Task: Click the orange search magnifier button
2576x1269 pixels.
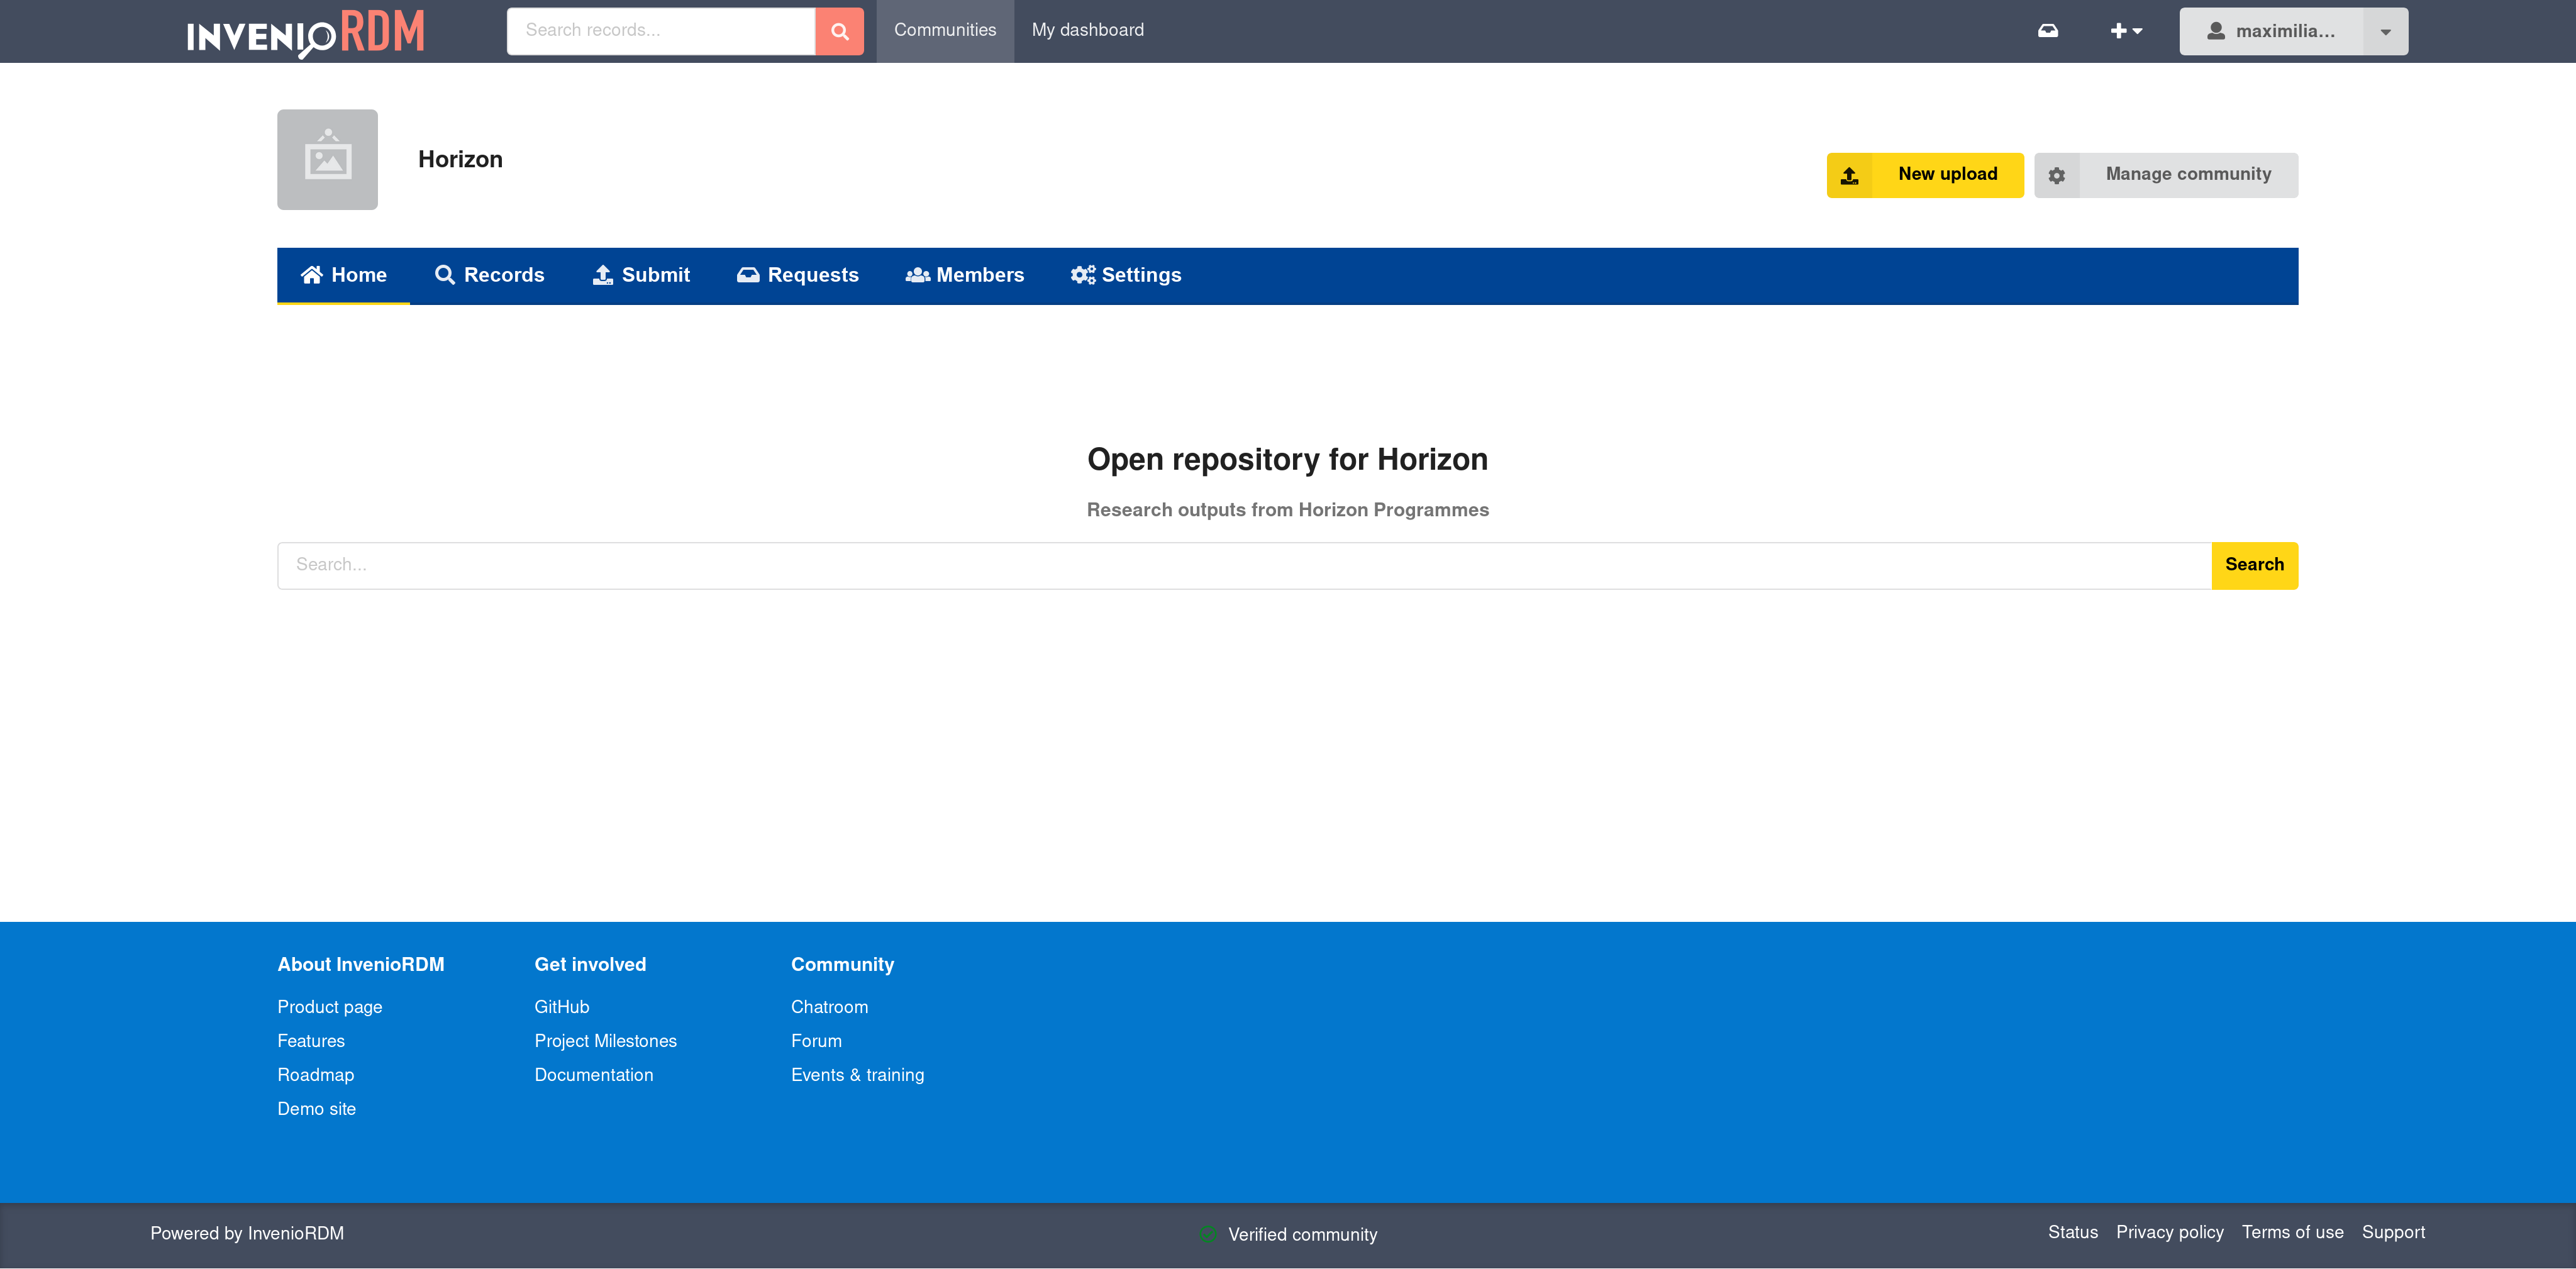Action: [840, 31]
